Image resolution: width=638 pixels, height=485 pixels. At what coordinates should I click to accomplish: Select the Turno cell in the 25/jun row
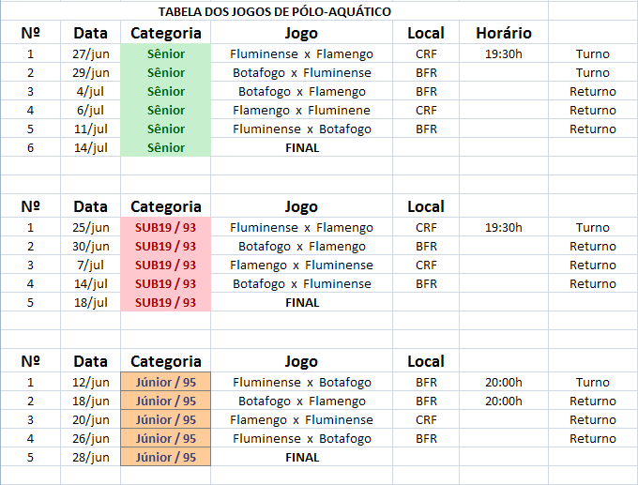click(x=593, y=227)
